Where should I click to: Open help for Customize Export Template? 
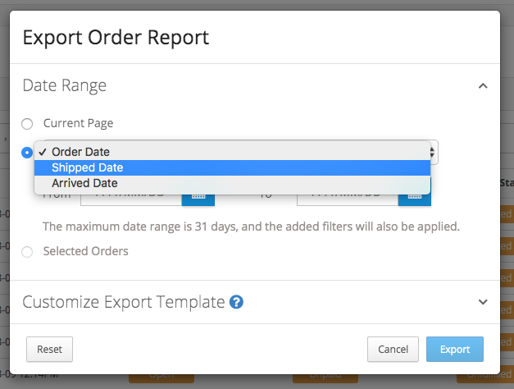pos(236,302)
